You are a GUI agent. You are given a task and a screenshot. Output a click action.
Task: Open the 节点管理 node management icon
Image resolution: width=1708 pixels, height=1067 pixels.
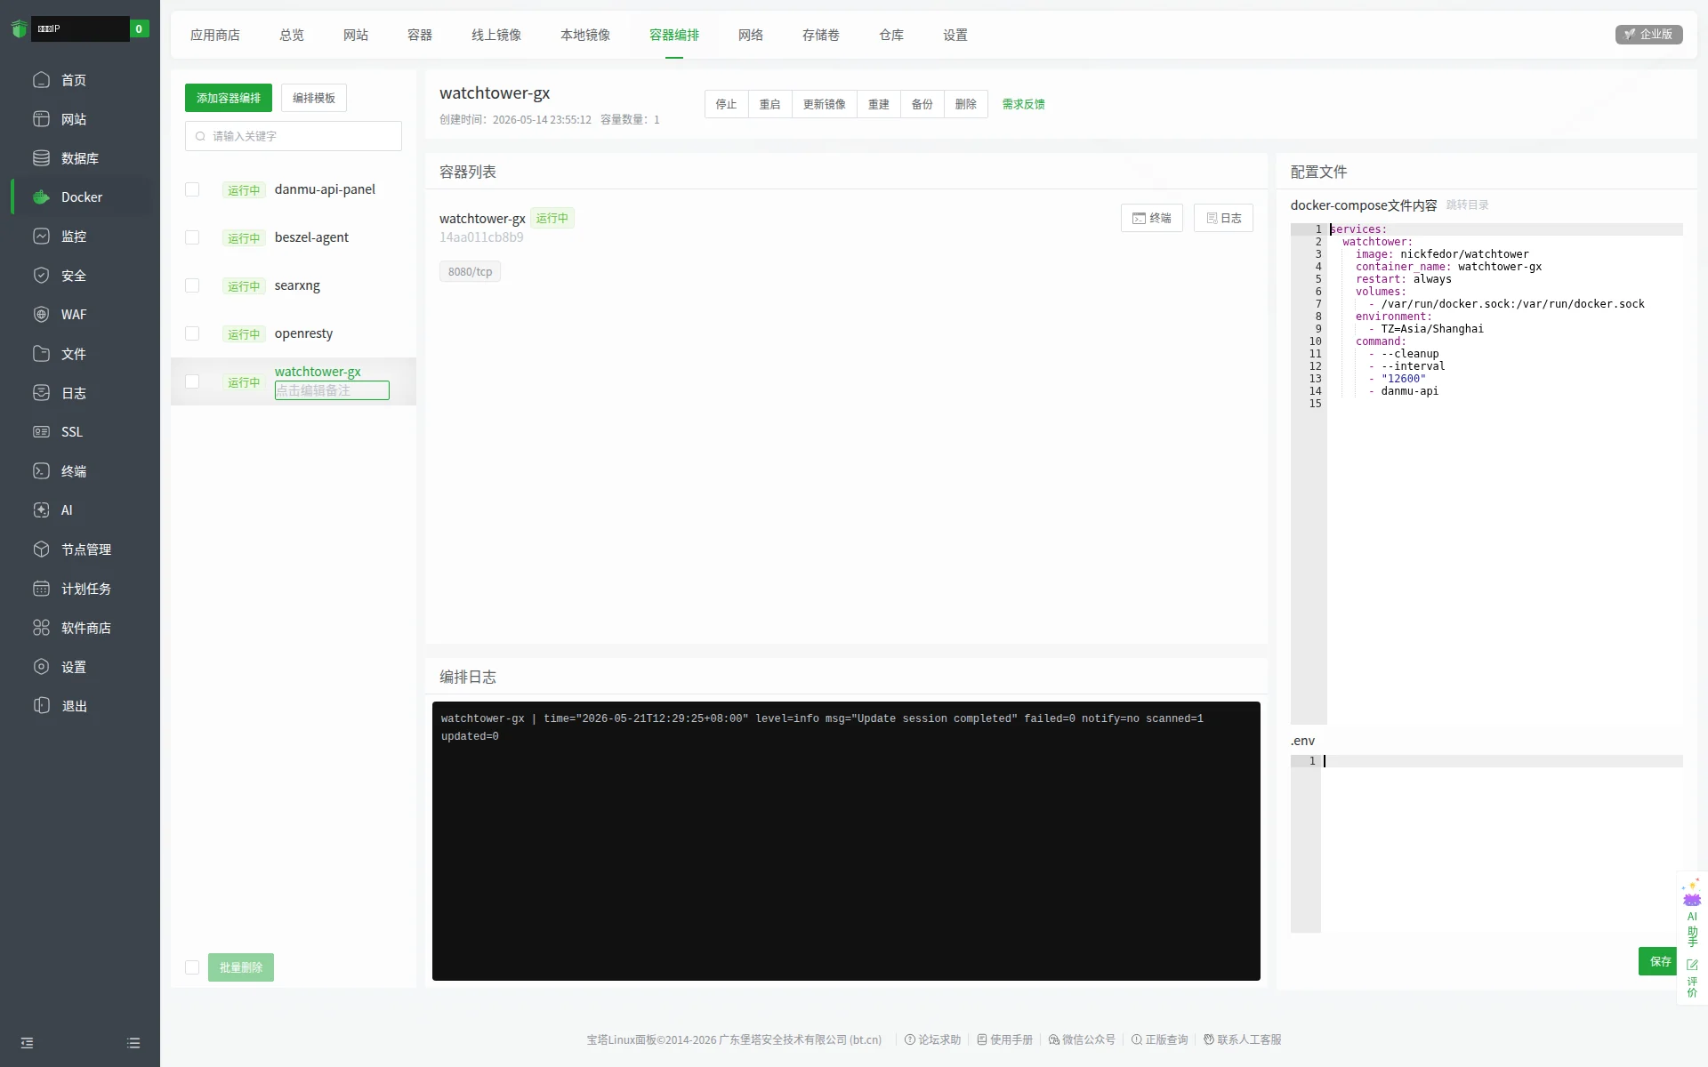click(x=41, y=550)
